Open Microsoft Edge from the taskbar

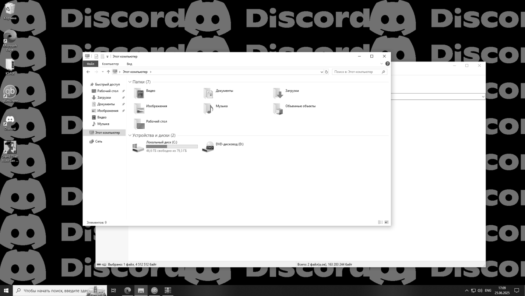127,290
